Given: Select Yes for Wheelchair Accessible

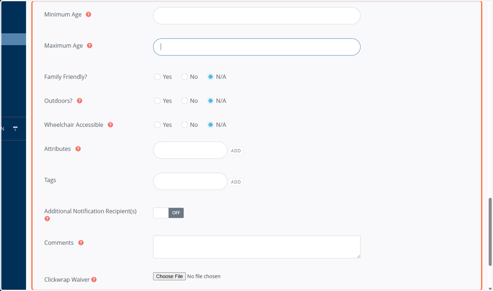Looking at the screenshot, I should coord(157,125).
